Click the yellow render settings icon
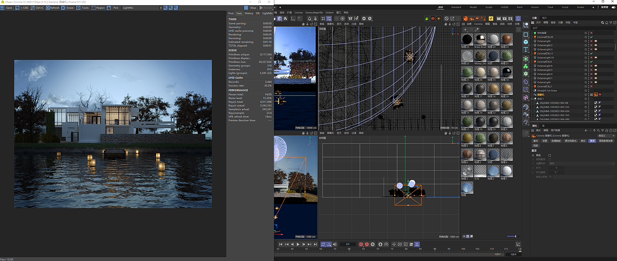Image resolution: width=617 pixels, height=261 pixels. pos(491,18)
